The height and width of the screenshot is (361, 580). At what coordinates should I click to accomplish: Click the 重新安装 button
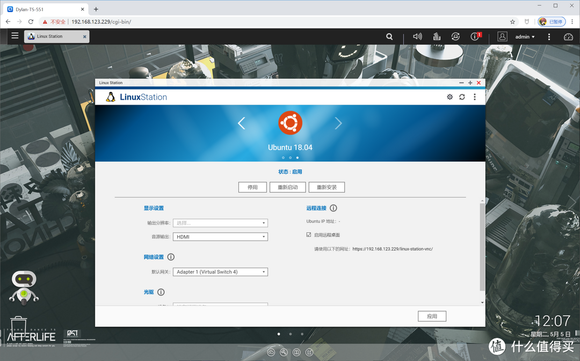pyautogui.click(x=327, y=187)
